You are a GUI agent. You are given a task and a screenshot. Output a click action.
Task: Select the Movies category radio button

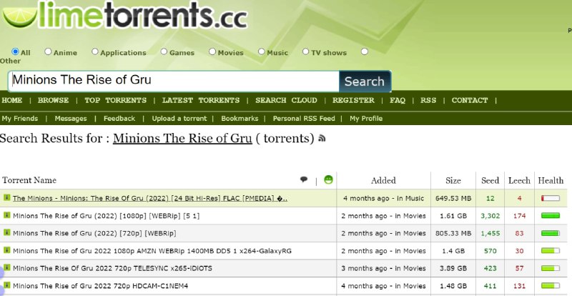point(212,51)
